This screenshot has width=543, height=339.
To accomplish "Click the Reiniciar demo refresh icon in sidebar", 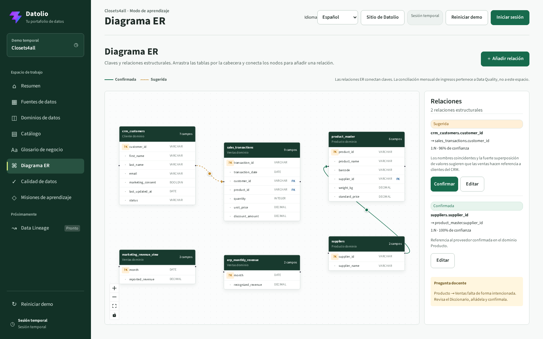I will click(x=14, y=304).
